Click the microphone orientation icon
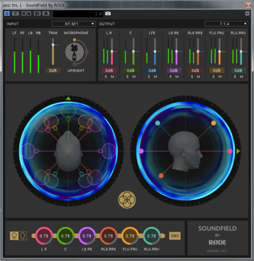The height and width of the screenshot is (261, 254). 74,52
